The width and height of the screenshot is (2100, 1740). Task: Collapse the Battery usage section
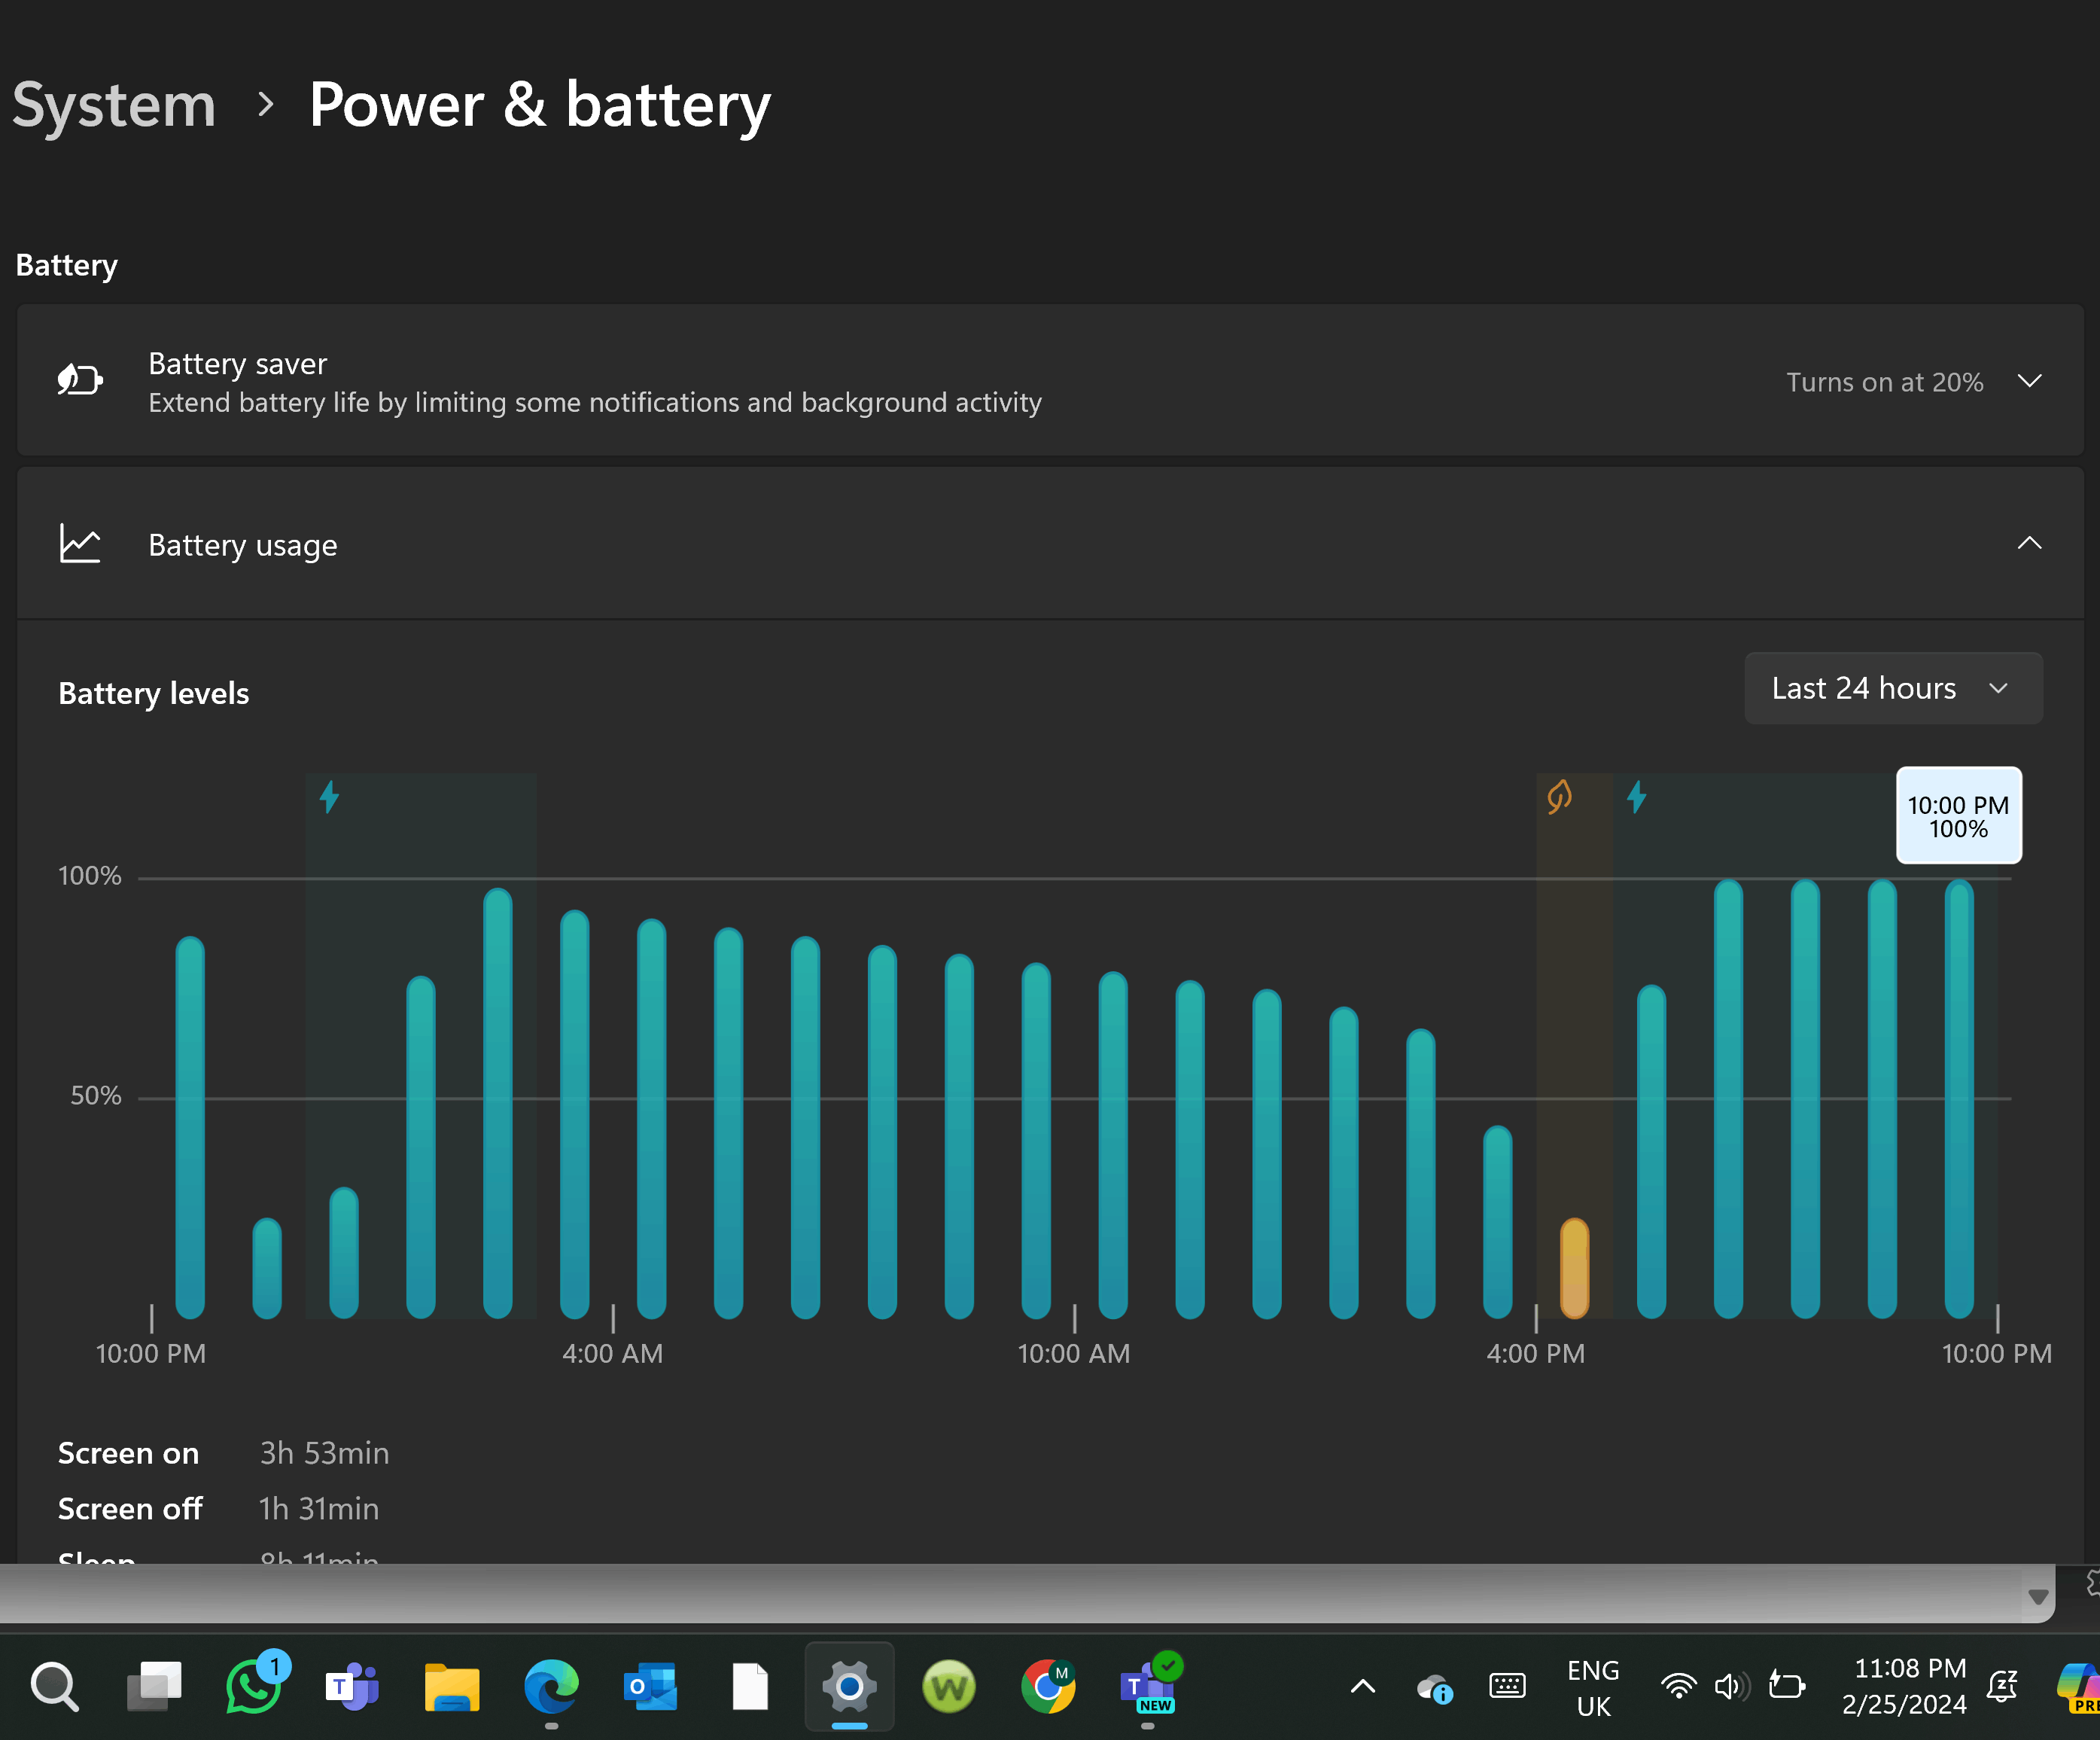[x=2029, y=544]
